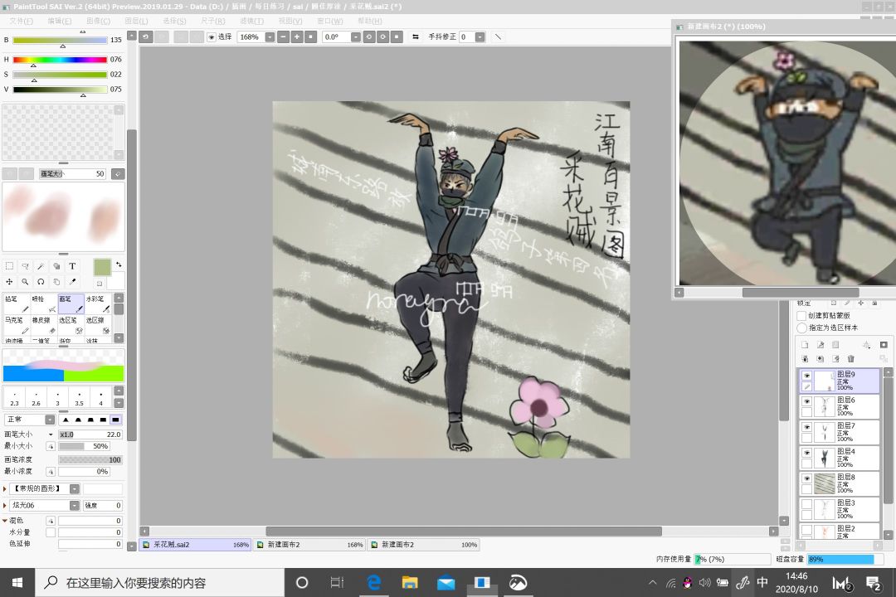Choose the magic wand selection tool
Screen dimensions: 896x597
tap(41, 266)
